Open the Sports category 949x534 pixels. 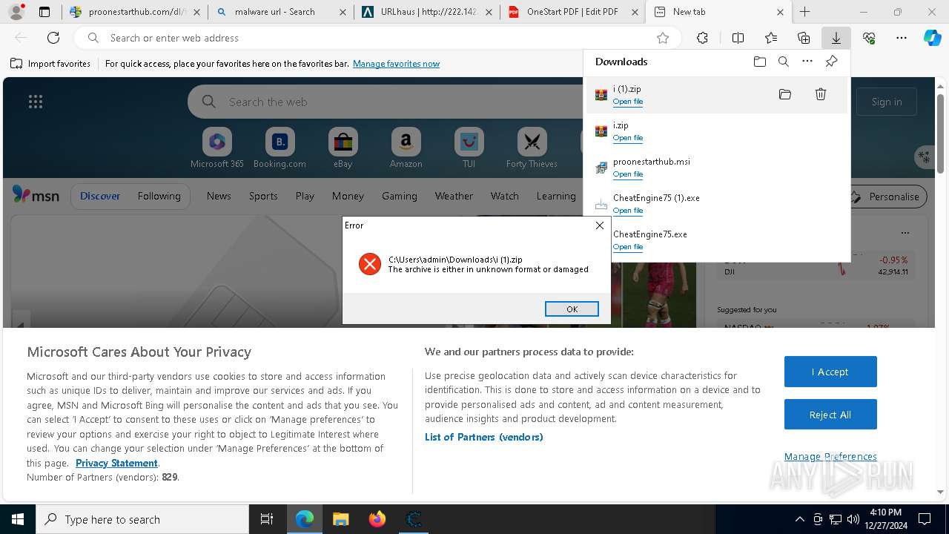coord(263,196)
